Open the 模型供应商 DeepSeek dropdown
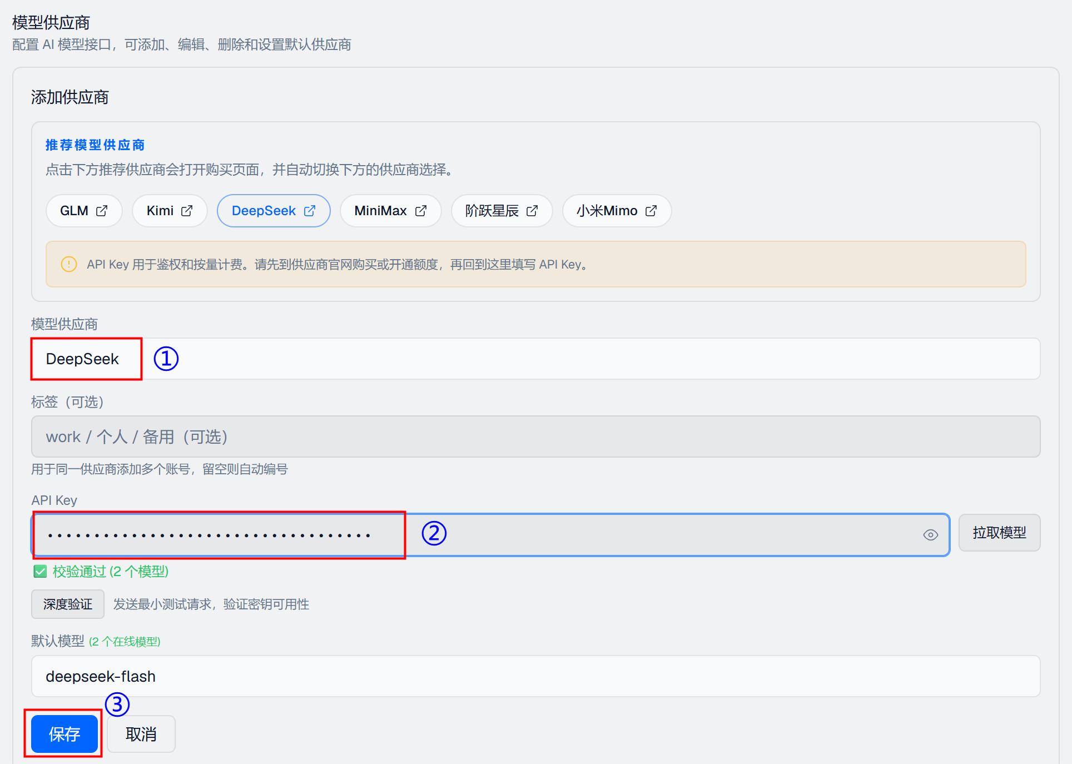 [535, 359]
